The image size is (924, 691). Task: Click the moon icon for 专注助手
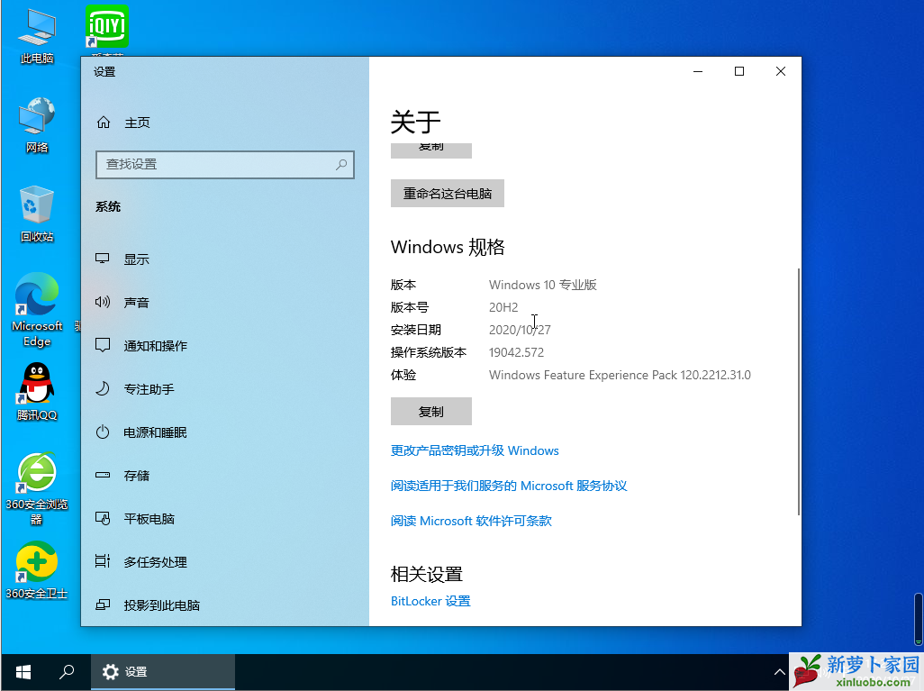point(103,388)
